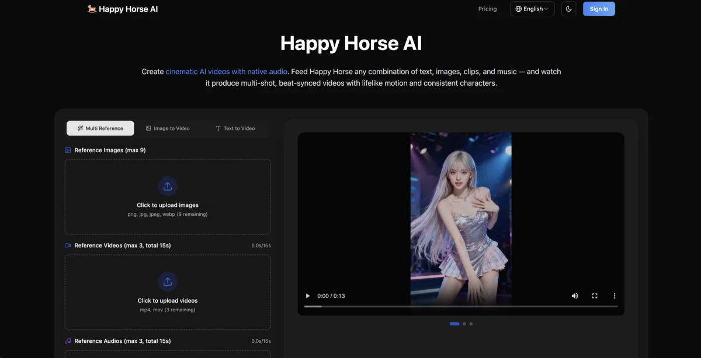Click the globe icon in language selector
Screen dimensions: 701x358
[x=518, y=9]
